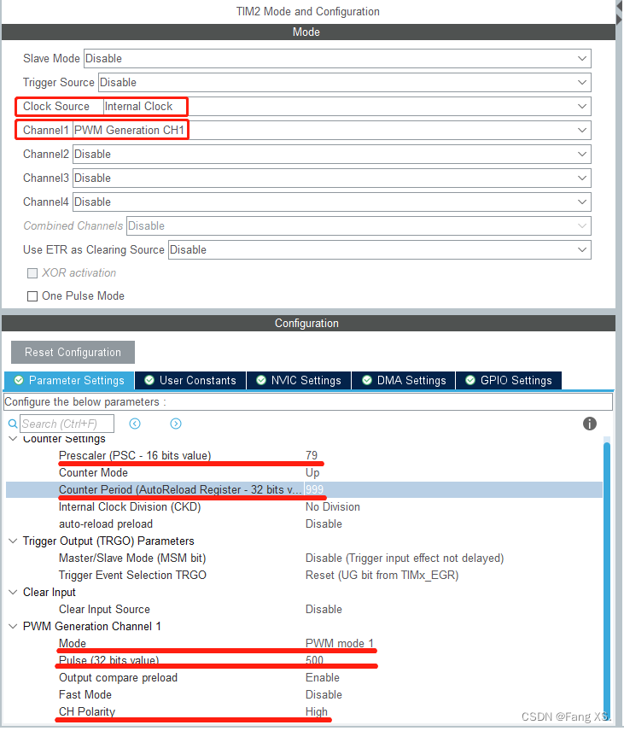Image resolution: width=624 pixels, height=731 pixels.
Task: Click the collapse arrows at the panel's top right corner
Action: point(620,13)
